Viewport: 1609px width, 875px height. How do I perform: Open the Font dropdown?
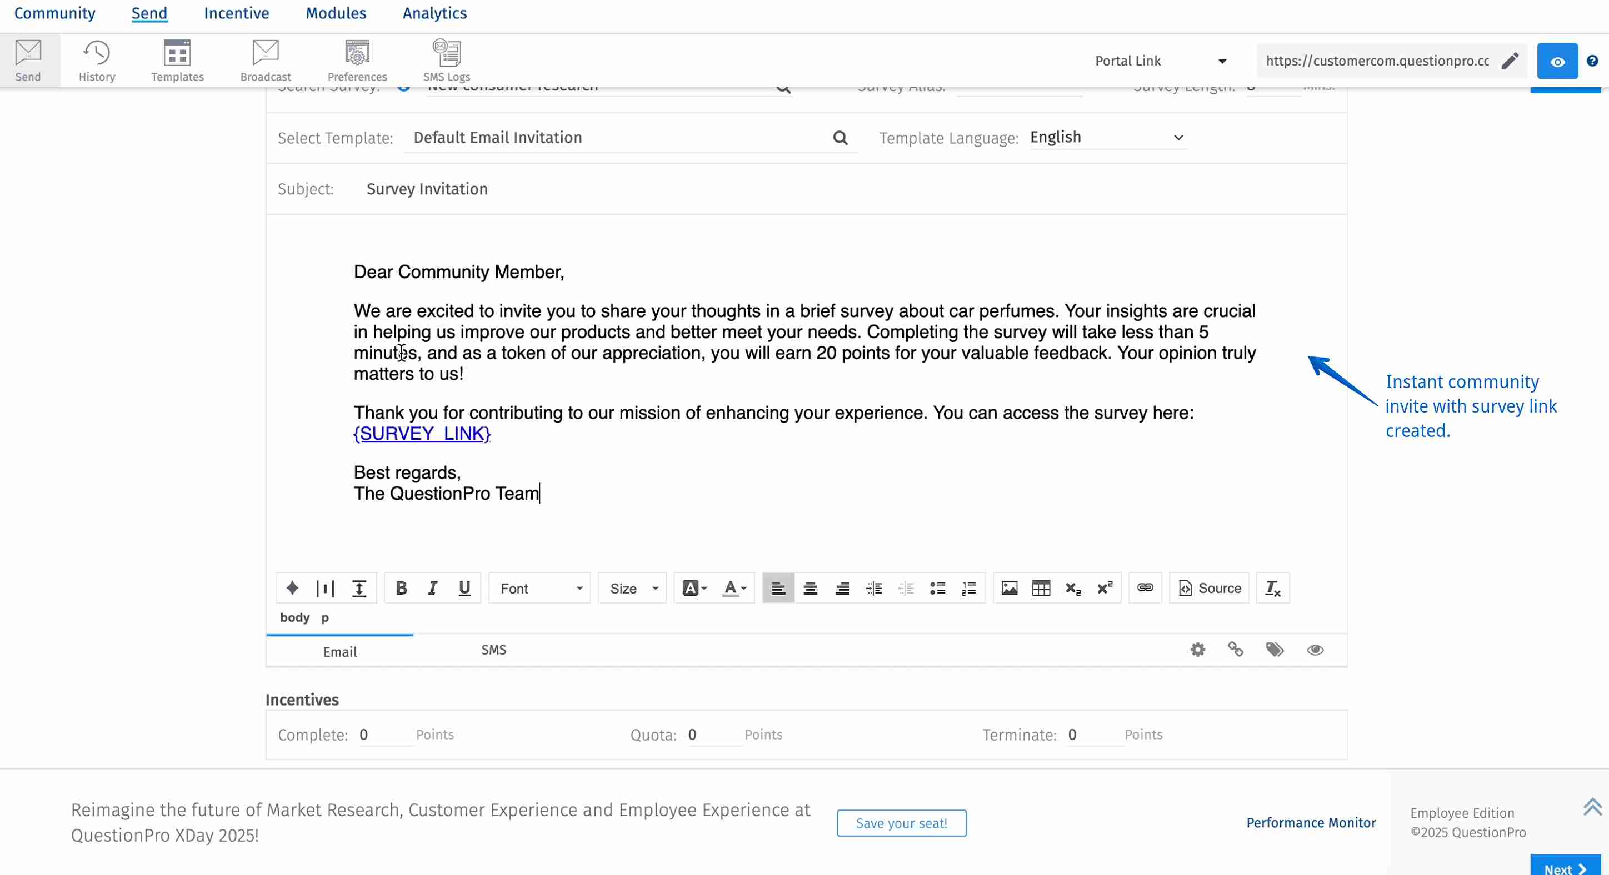pyautogui.click(x=539, y=587)
